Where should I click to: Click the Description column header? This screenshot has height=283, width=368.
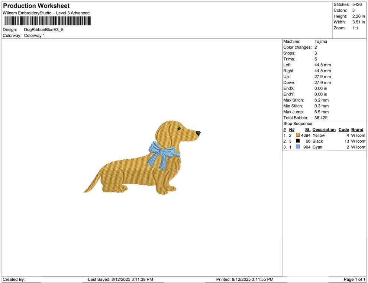coord(324,129)
